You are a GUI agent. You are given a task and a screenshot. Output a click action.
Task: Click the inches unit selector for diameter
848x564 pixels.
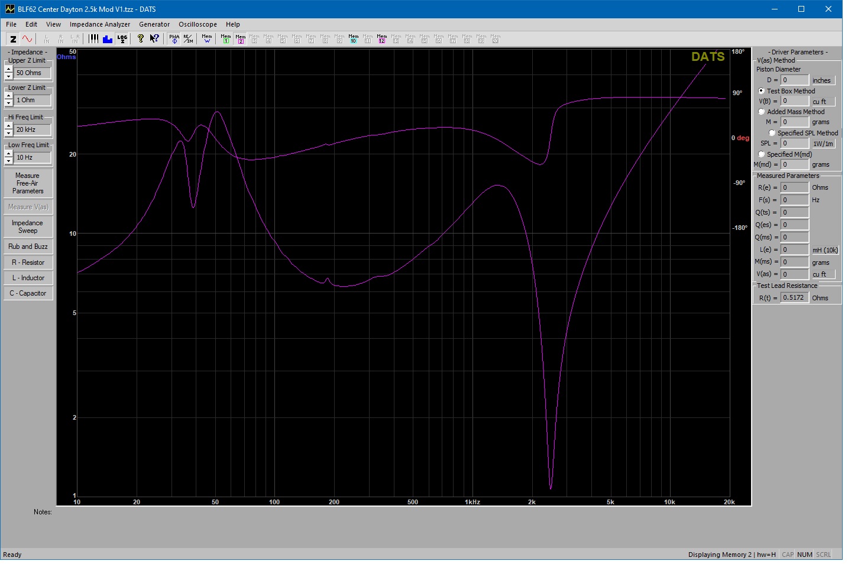click(823, 80)
